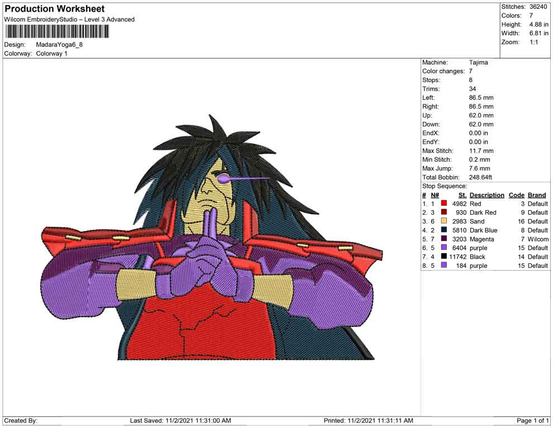Click 'Printed: 11/2/2021 11:31:11 AM' footer text
553x426 pixels.
click(368, 420)
